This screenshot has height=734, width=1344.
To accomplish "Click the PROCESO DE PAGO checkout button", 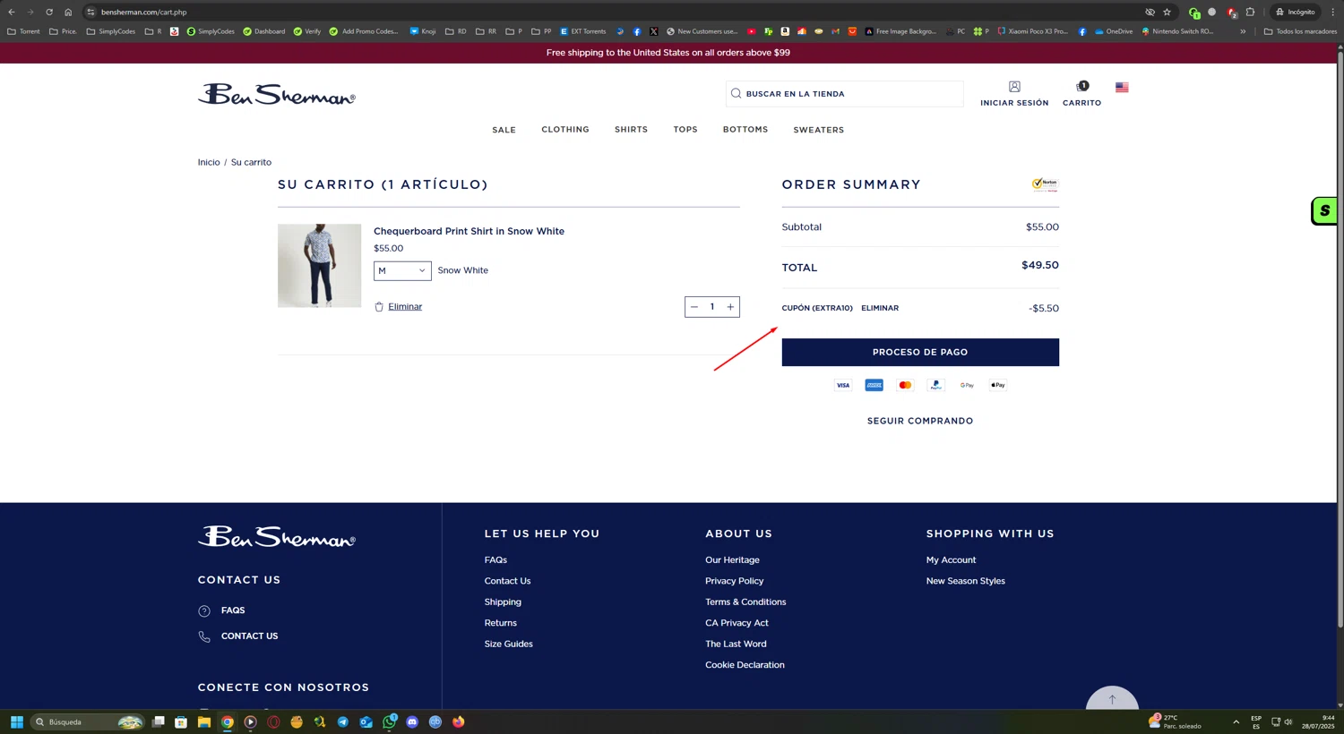I will pyautogui.click(x=920, y=352).
